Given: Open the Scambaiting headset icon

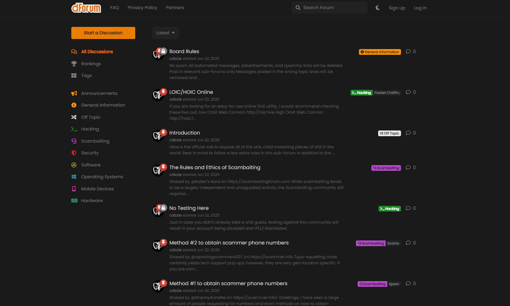Looking at the screenshot, I should (74, 141).
